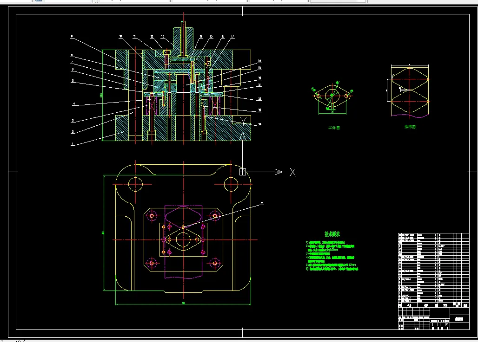This screenshot has width=478, height=342.
Task: Select the 排样图 caption under layout view
Action: tap(410, 127)
